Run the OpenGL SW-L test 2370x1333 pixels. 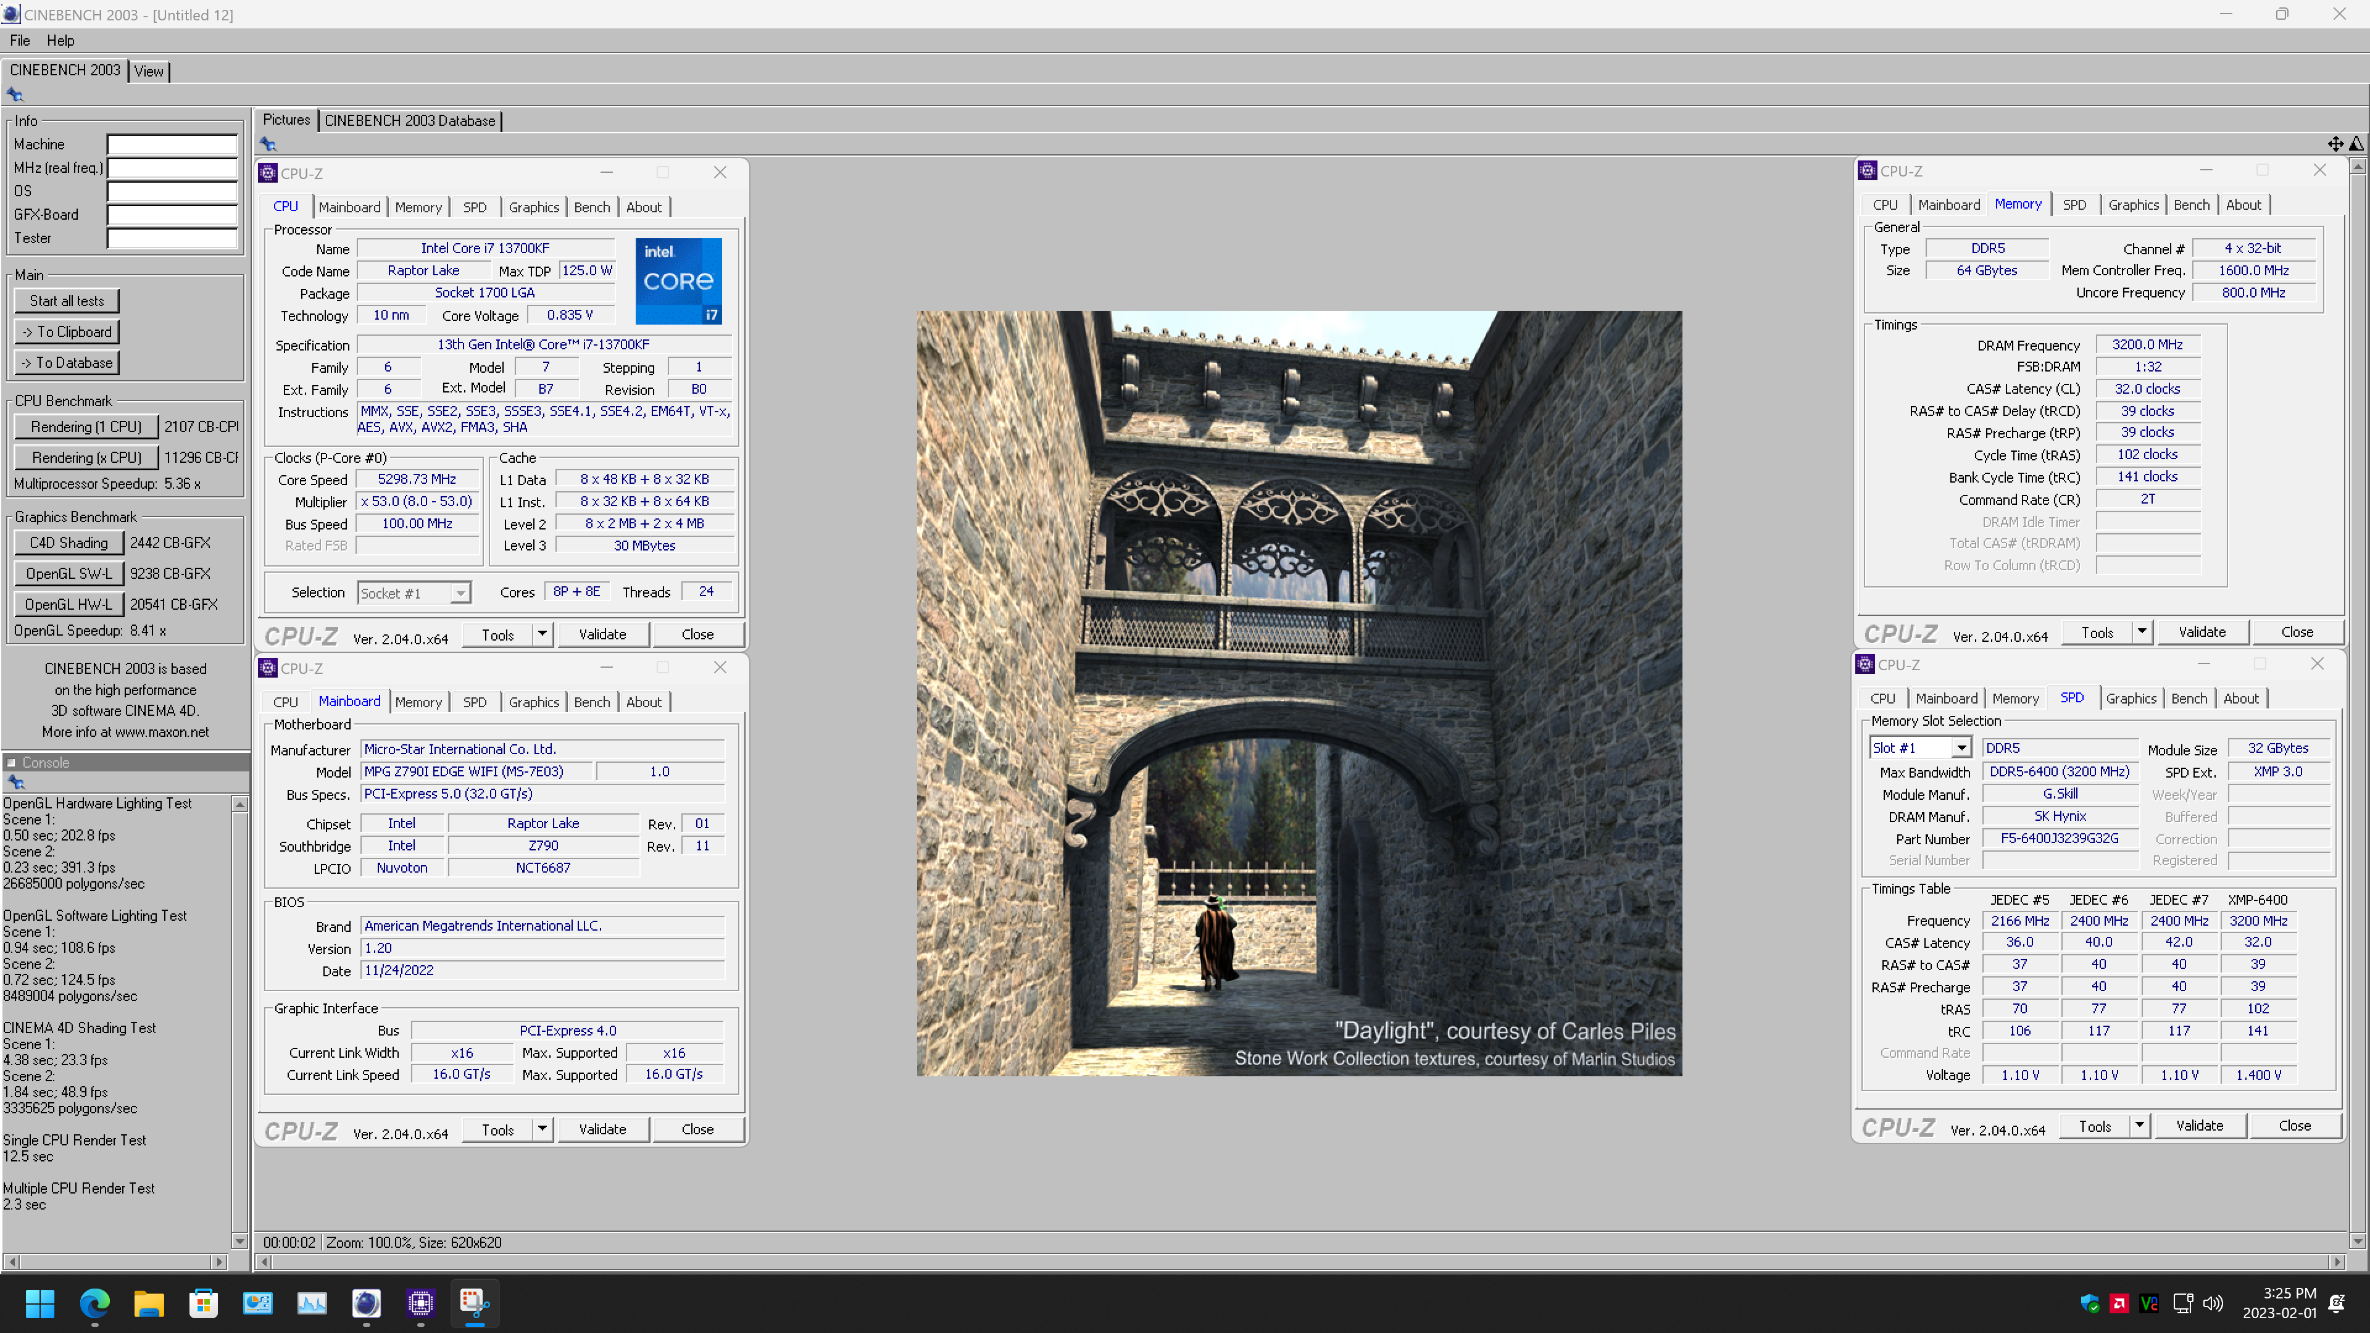(69, 573)
